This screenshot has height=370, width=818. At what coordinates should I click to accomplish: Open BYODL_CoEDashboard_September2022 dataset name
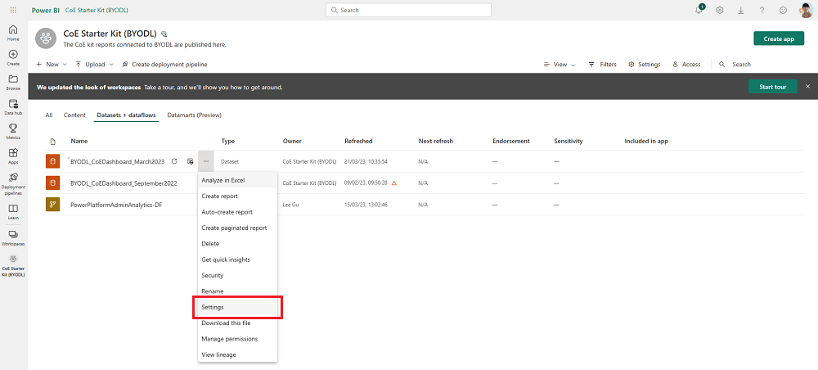124,183
